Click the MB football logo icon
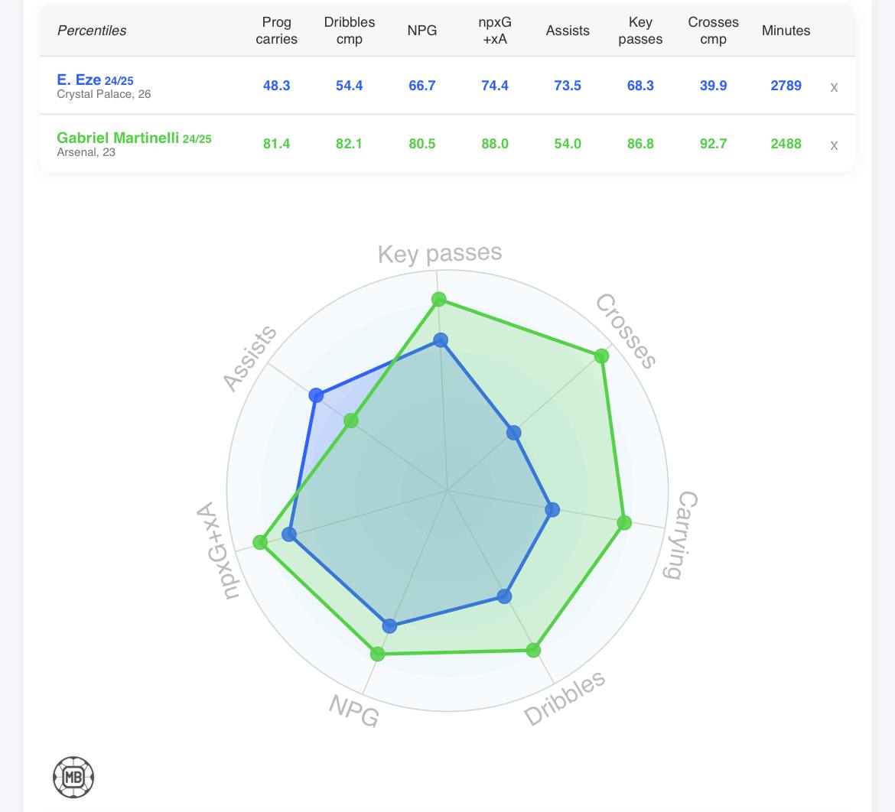895x812 pixels. click(x=73, y=778)
